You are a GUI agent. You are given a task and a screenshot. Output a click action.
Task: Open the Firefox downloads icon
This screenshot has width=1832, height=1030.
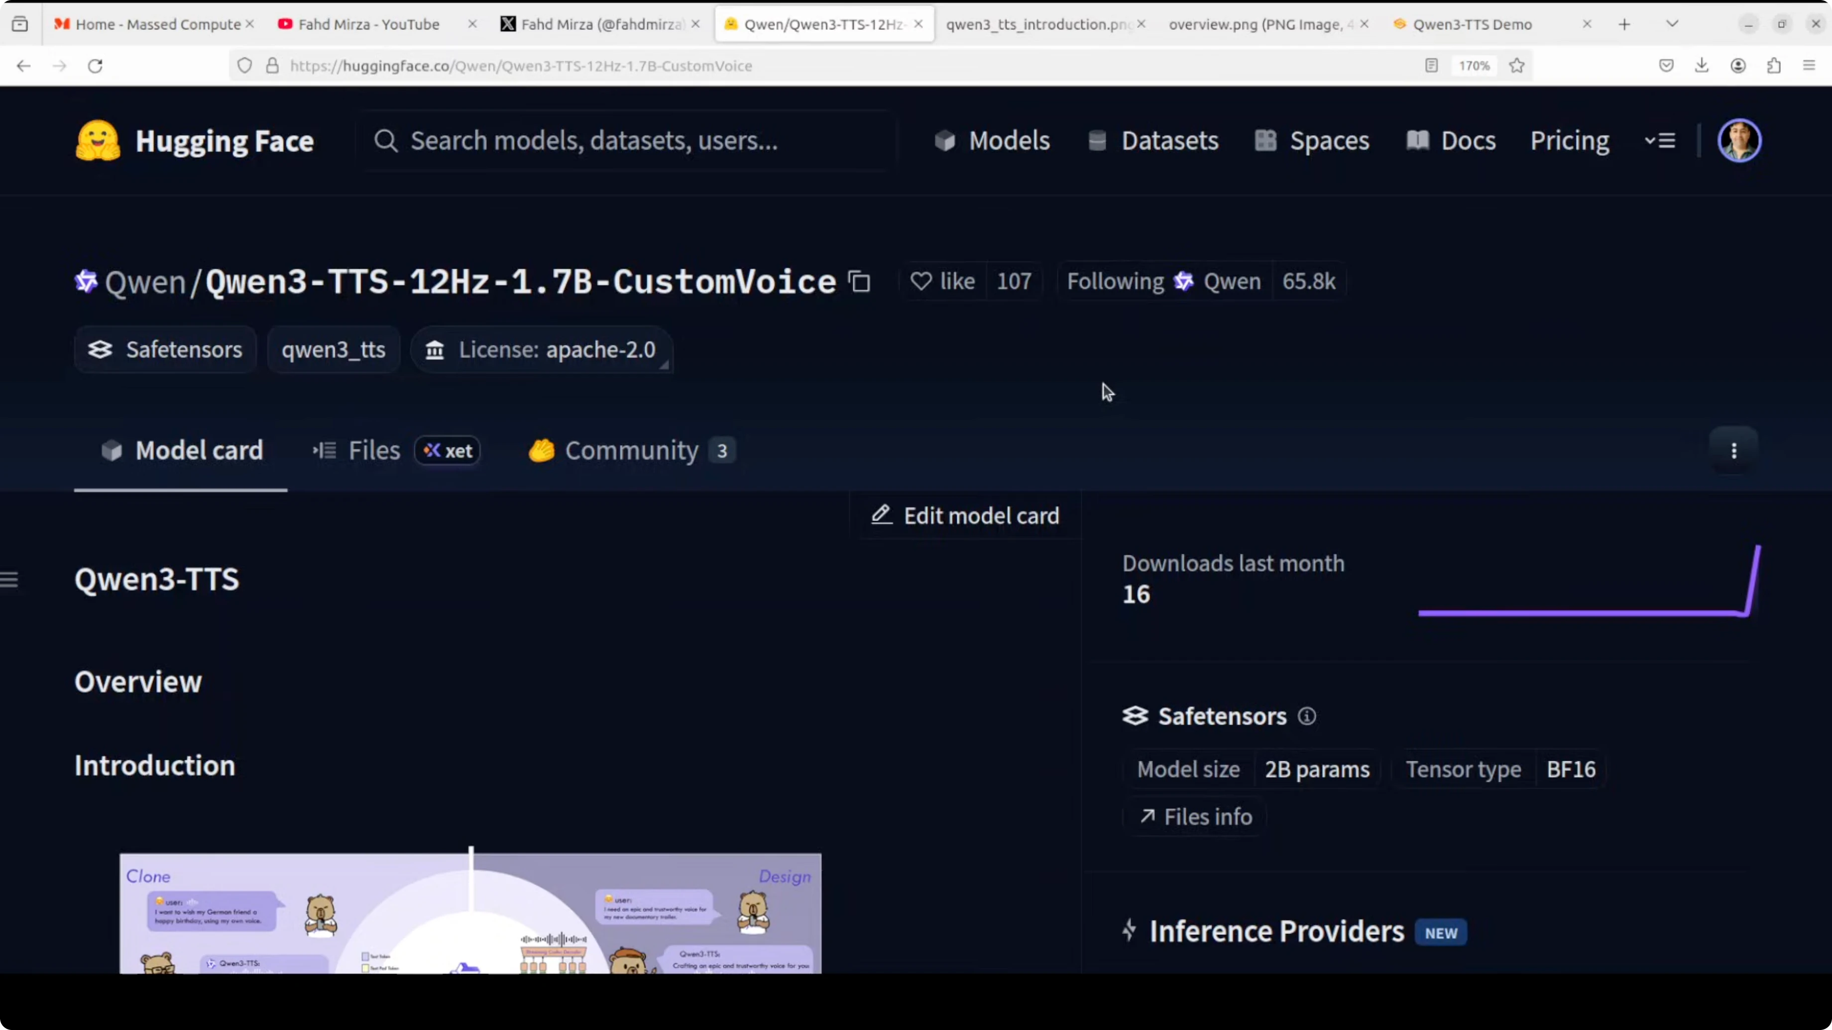(x=1701, y=66)
